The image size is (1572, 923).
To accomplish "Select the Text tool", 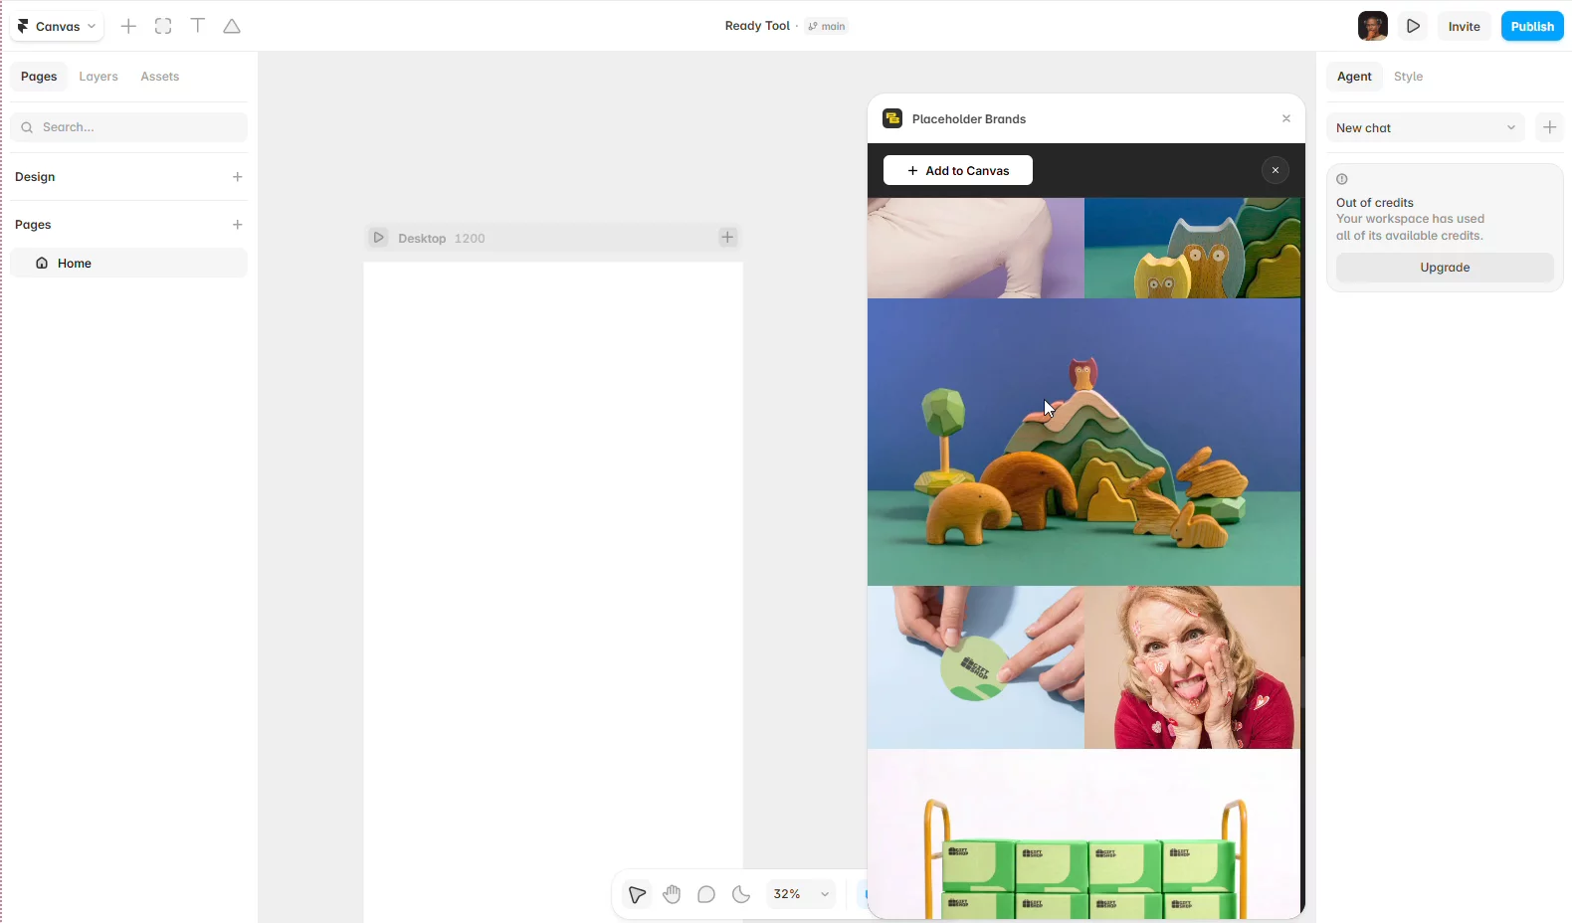I will click(198, 26).
